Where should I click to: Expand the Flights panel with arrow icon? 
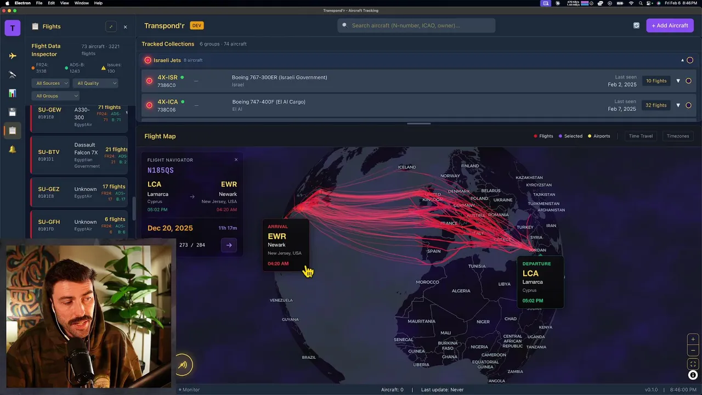click(111, 26)
